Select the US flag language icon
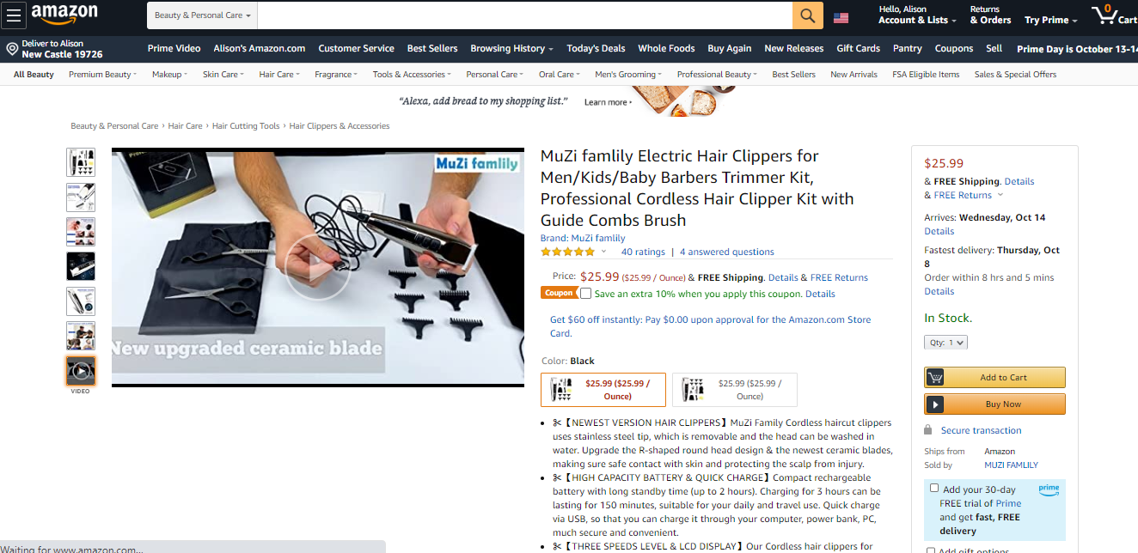The width and height of the screenshot is (1138, 553). pyautogui.click(x=841, y=17)
